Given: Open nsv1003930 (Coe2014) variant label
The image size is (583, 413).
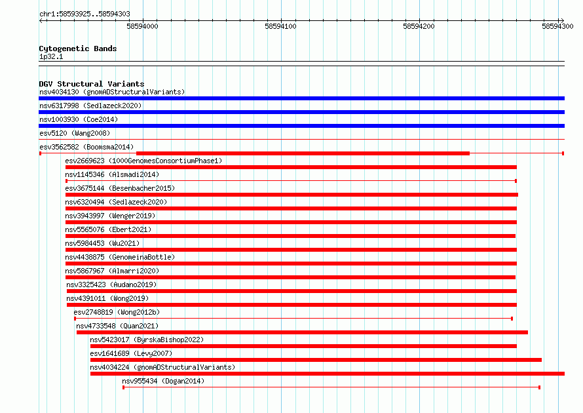Looking at the screenshot, I should coord(79,119).
